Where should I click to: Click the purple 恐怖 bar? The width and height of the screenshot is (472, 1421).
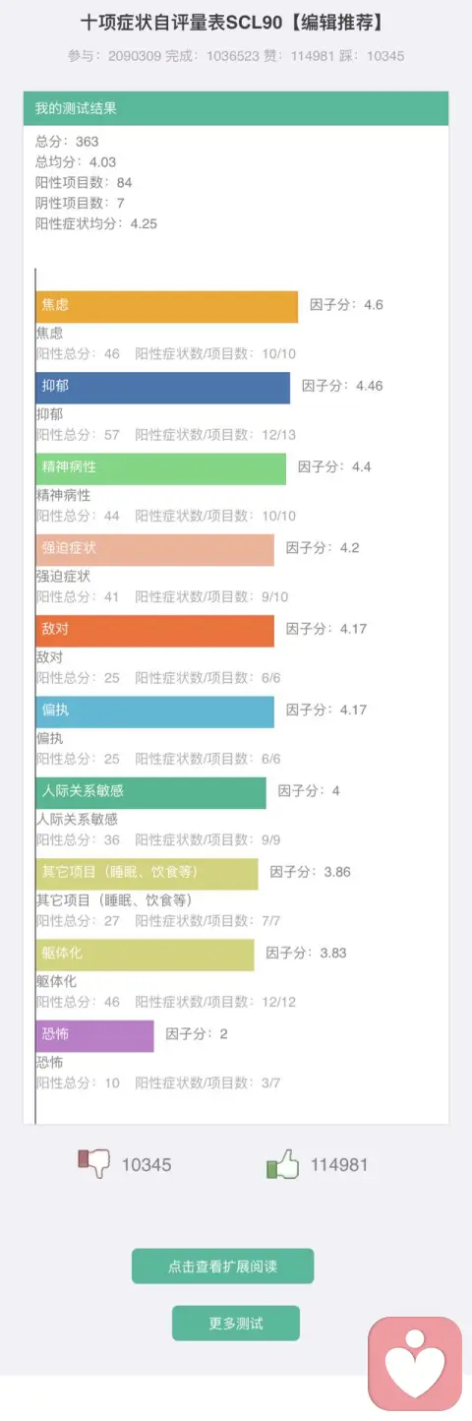(95, 1036)
